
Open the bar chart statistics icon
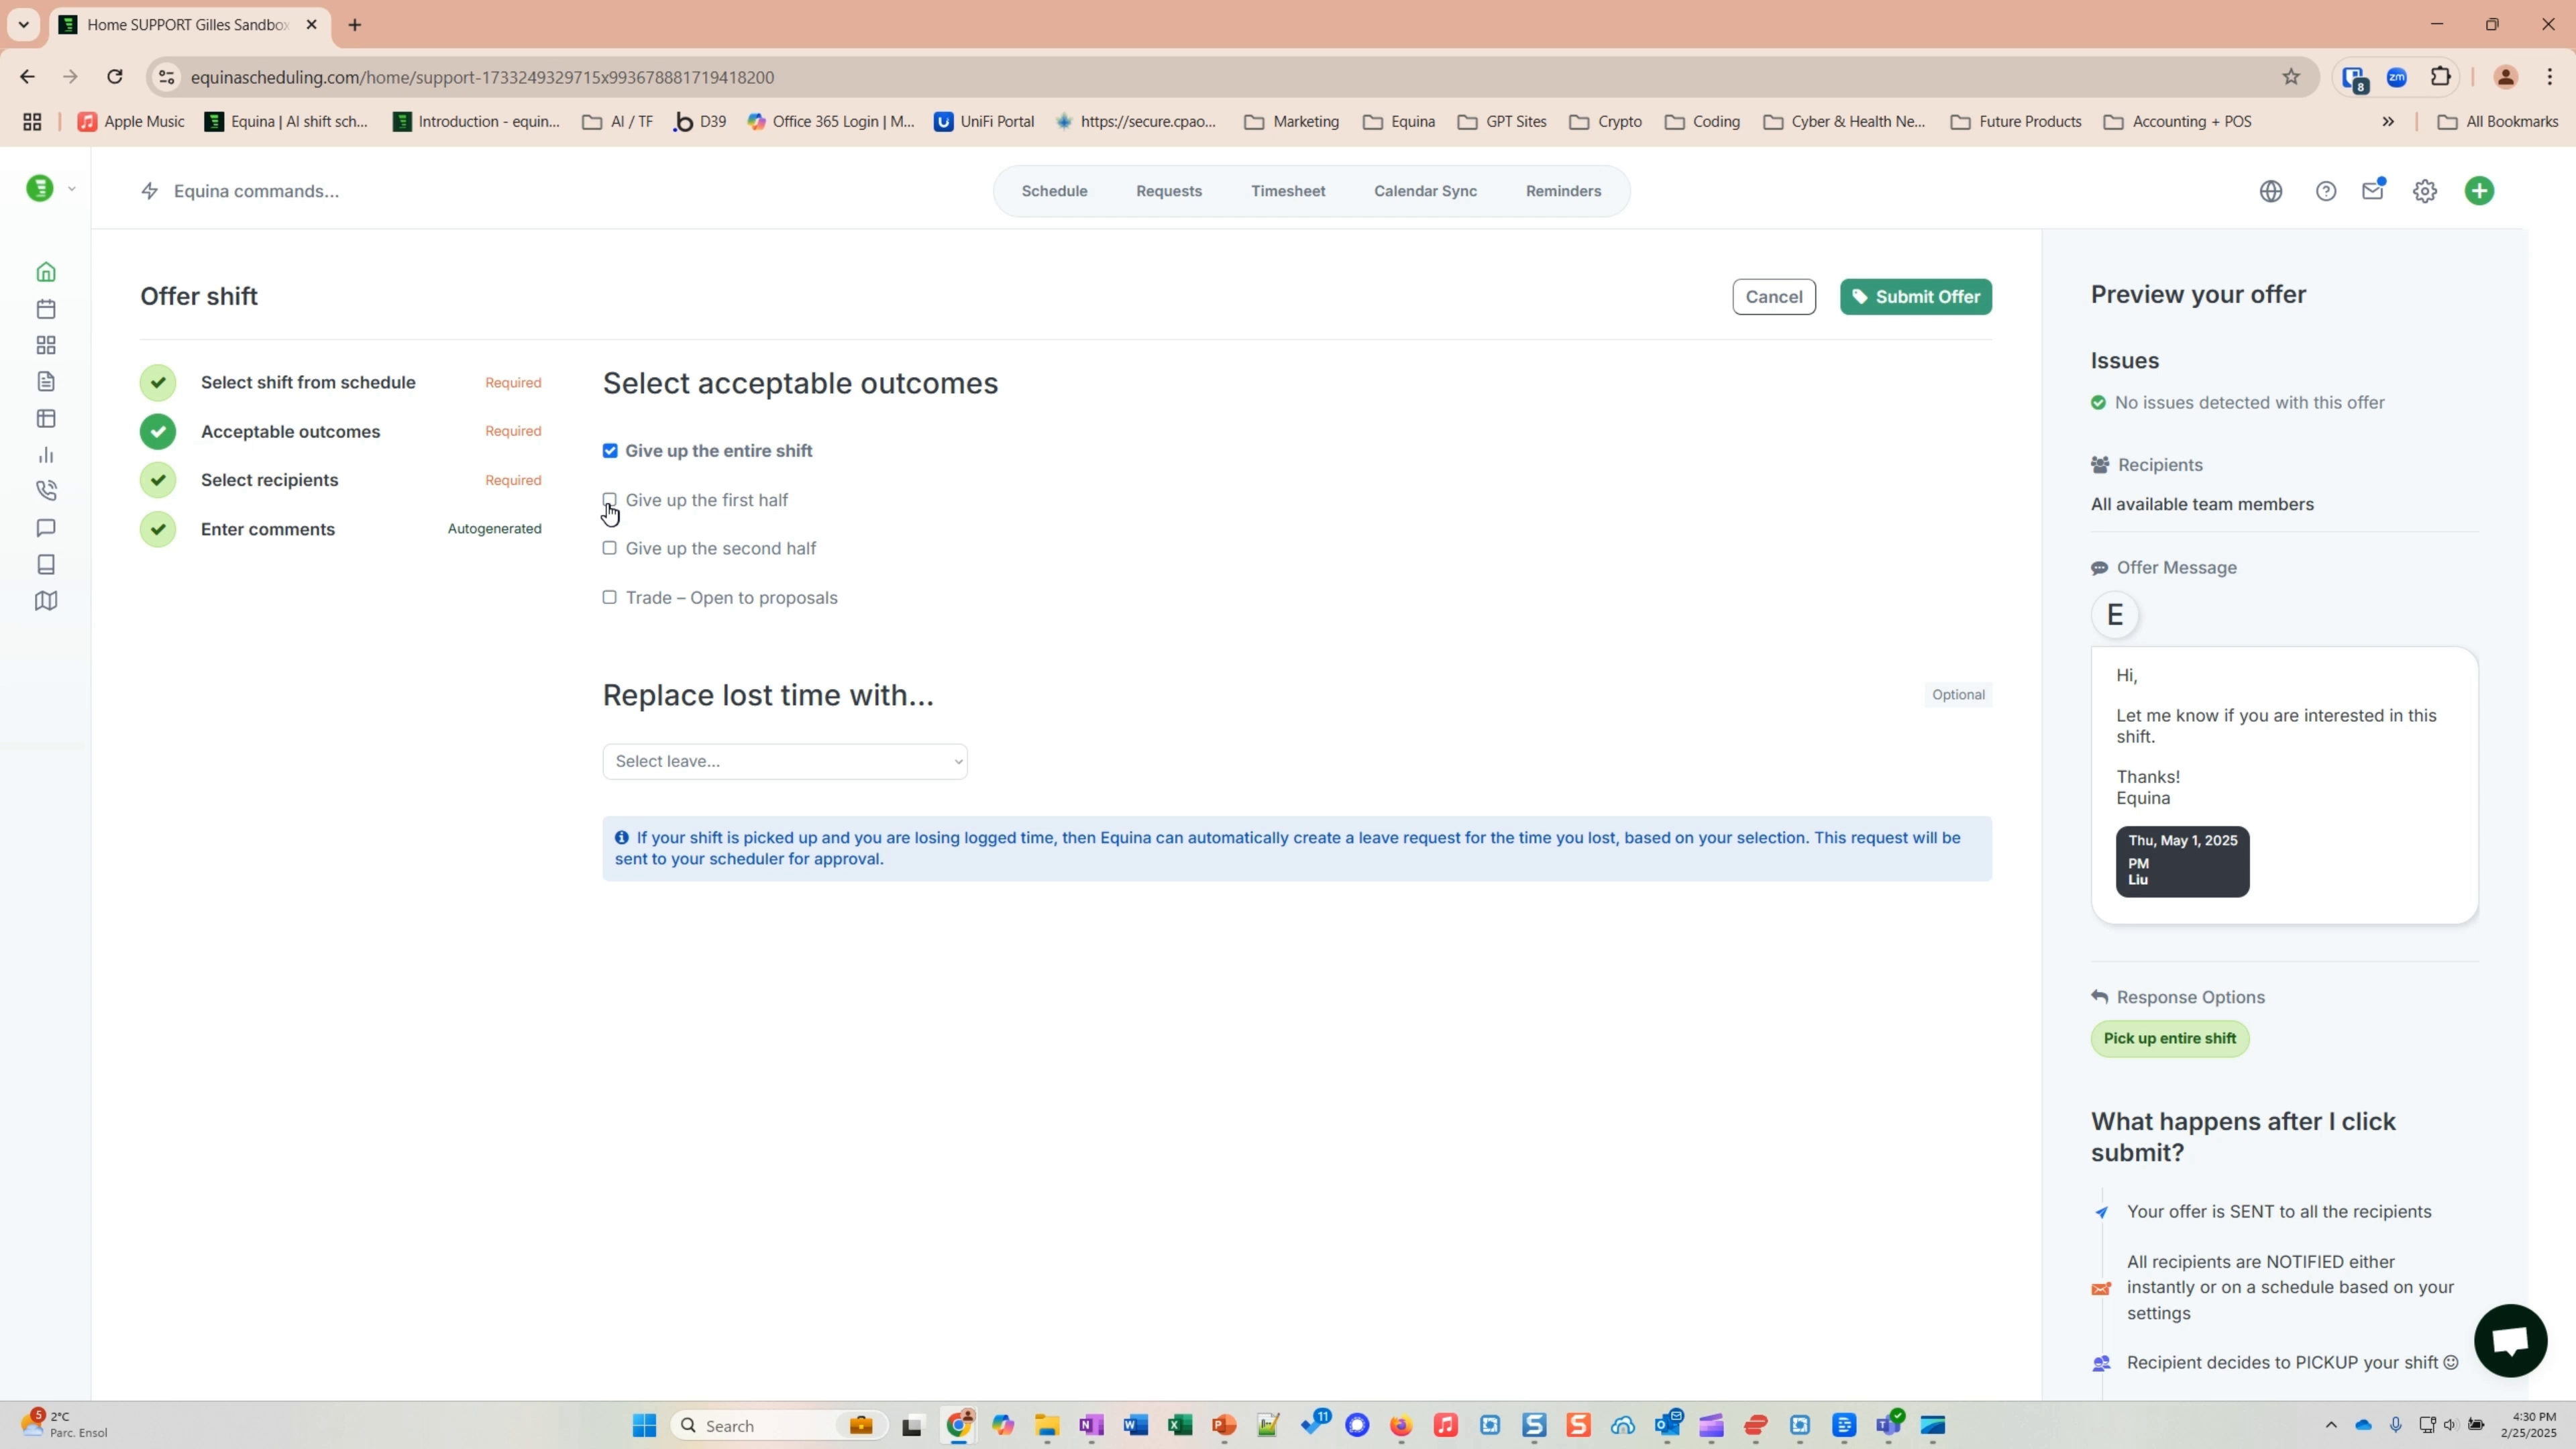point(46,455)
